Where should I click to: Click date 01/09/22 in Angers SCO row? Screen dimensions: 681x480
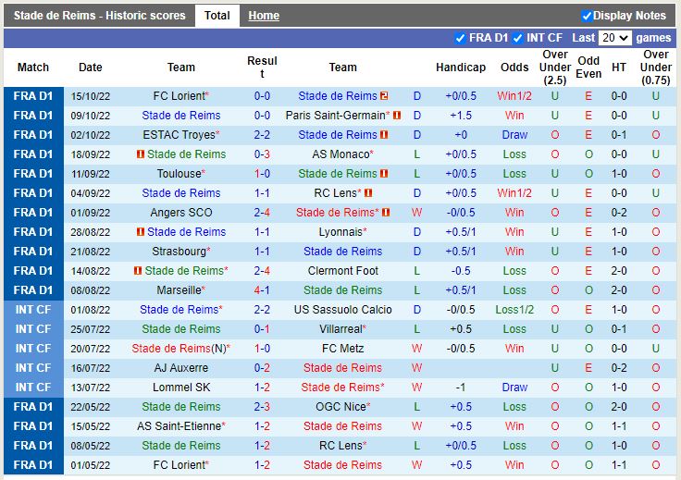pos(91,213)
